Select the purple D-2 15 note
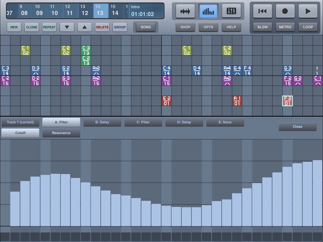 pos(35,81)
